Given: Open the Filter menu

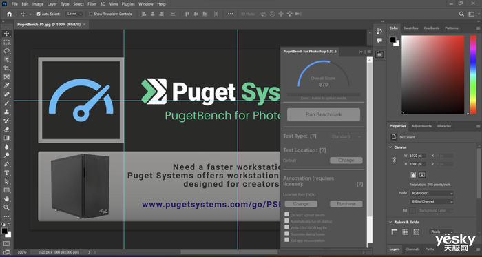Looking at the screenshot, I should coord(92,4).
